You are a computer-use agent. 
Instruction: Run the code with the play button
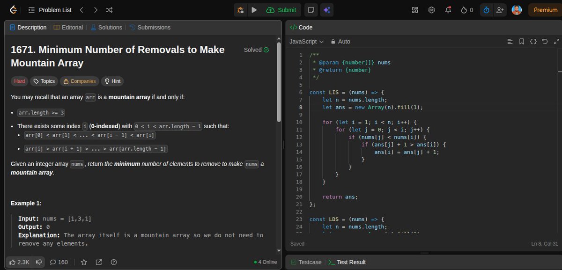254,10
